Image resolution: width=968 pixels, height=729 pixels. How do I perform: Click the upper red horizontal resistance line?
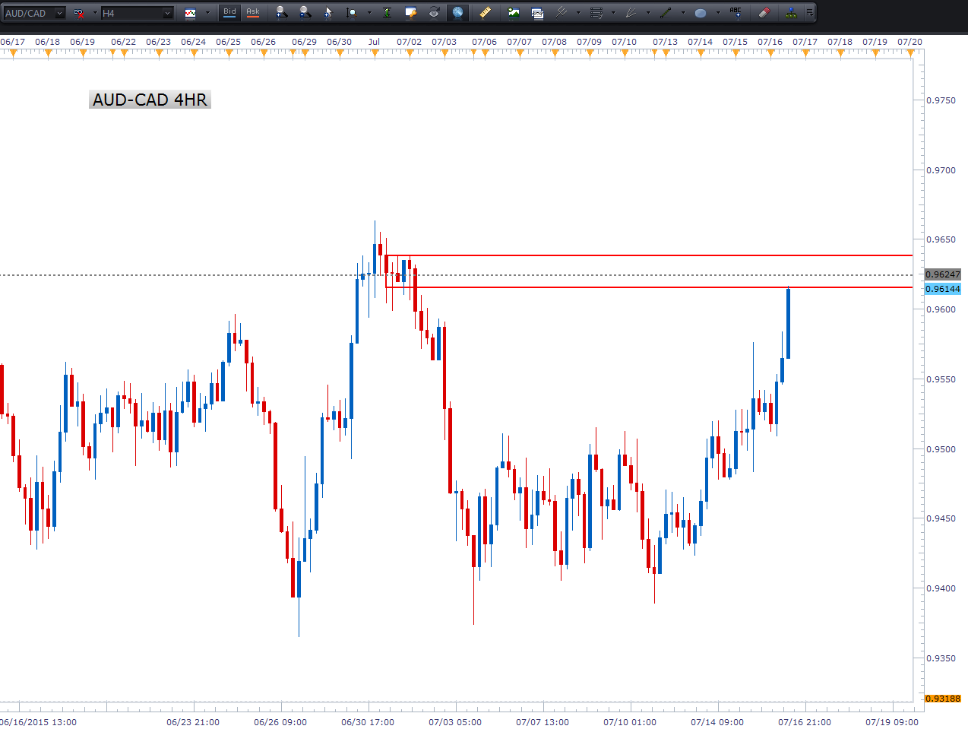click(646, 255)
